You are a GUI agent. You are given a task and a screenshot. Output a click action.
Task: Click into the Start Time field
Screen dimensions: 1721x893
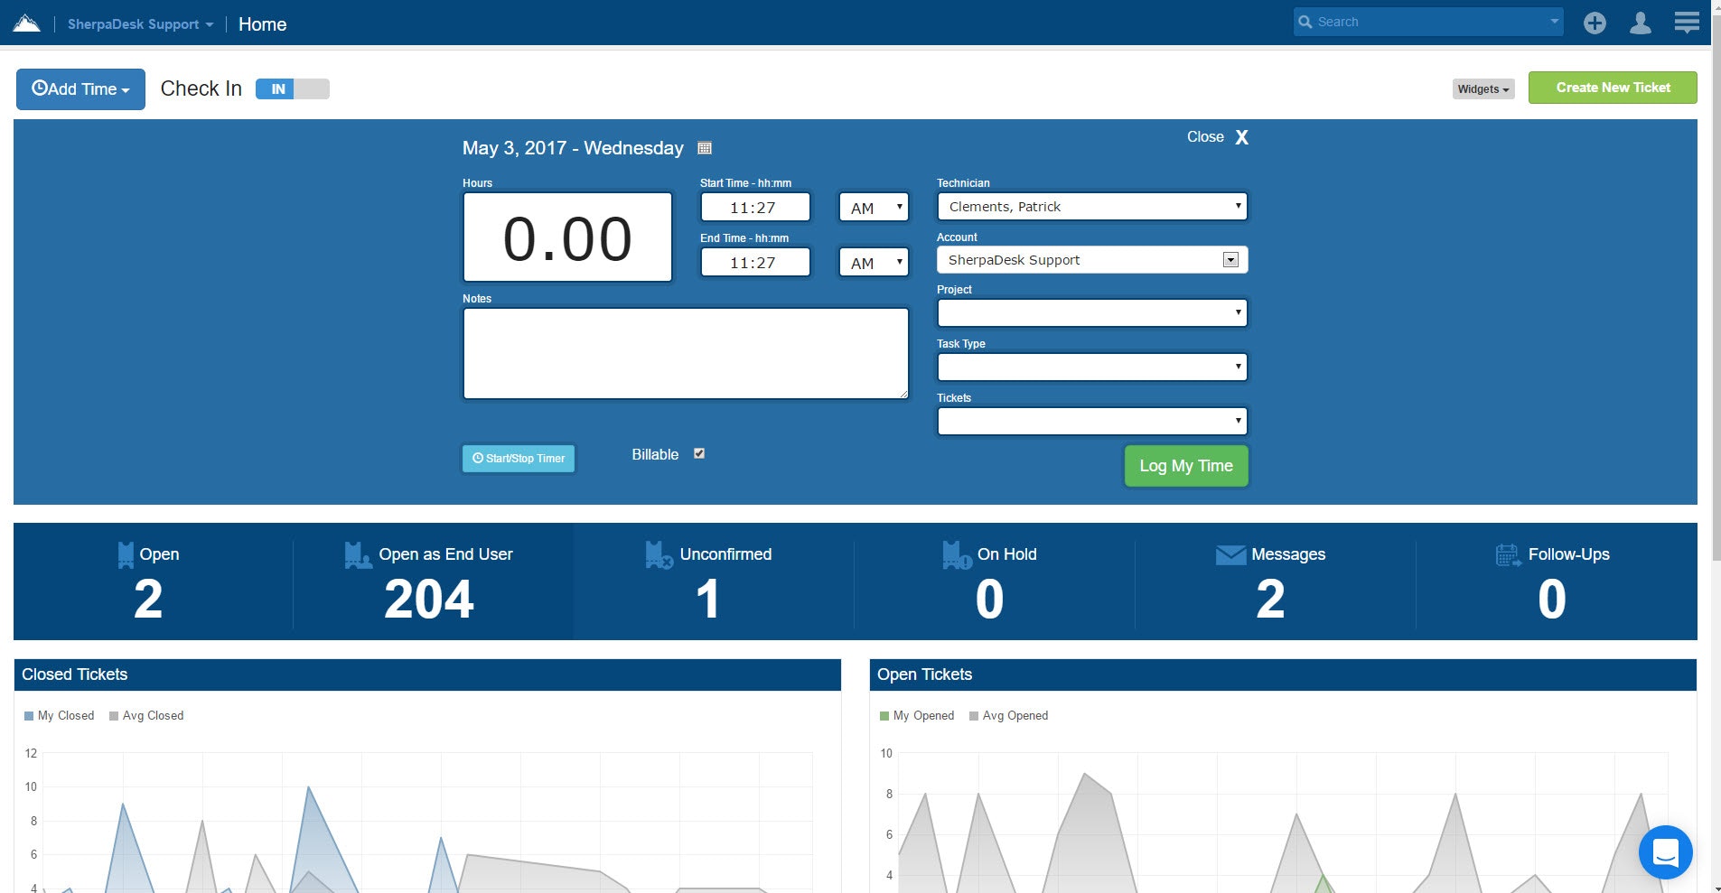point(755,207)
